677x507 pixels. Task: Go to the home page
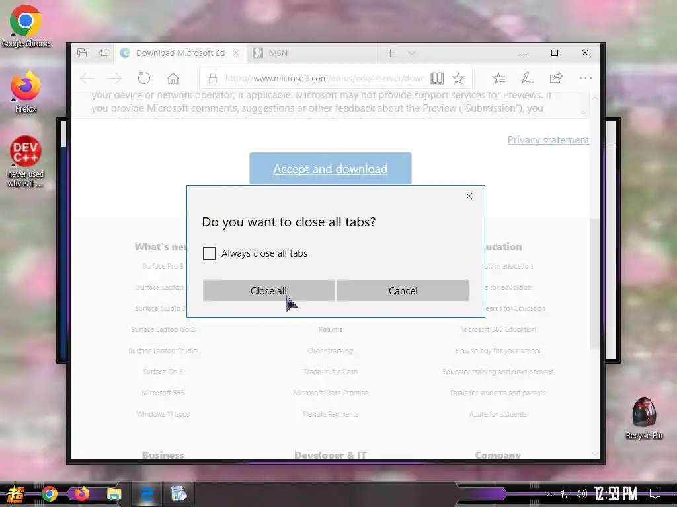pos(173,78)
